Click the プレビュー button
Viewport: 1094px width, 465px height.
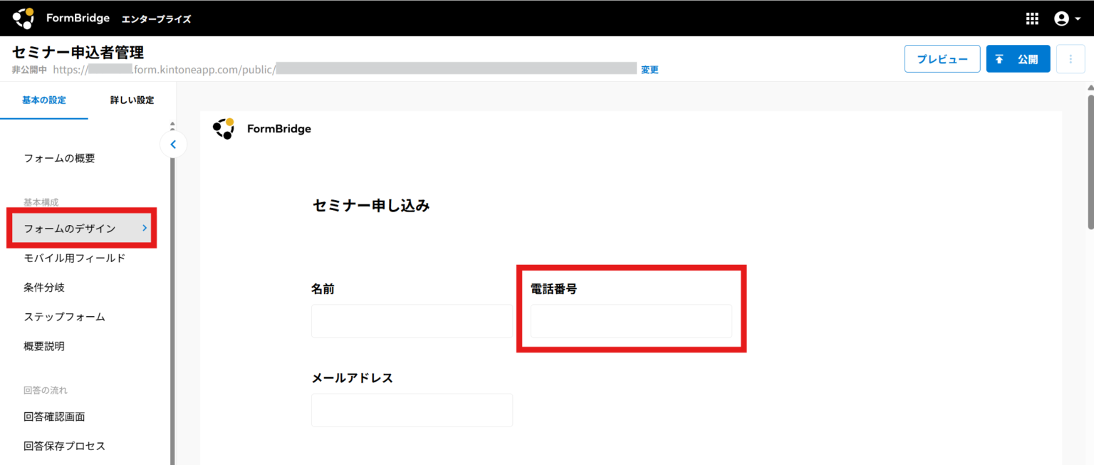(942, 59)
